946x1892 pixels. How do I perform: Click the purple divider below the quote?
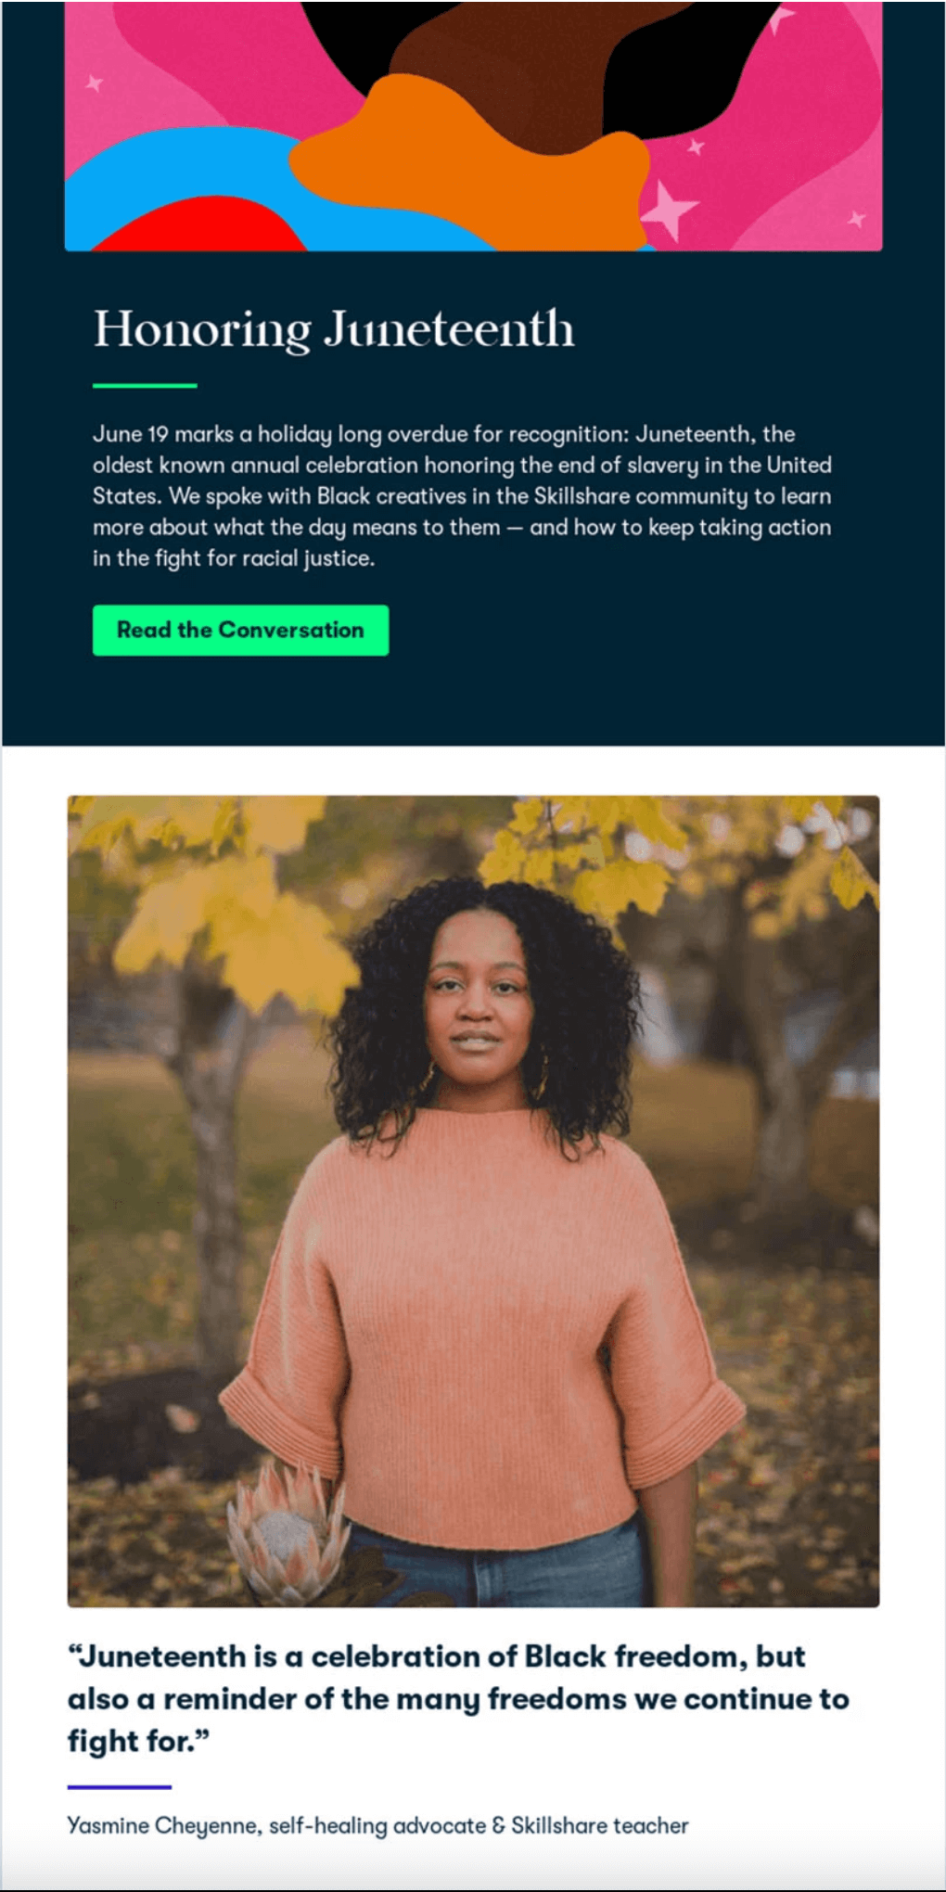coord(120,1786)
